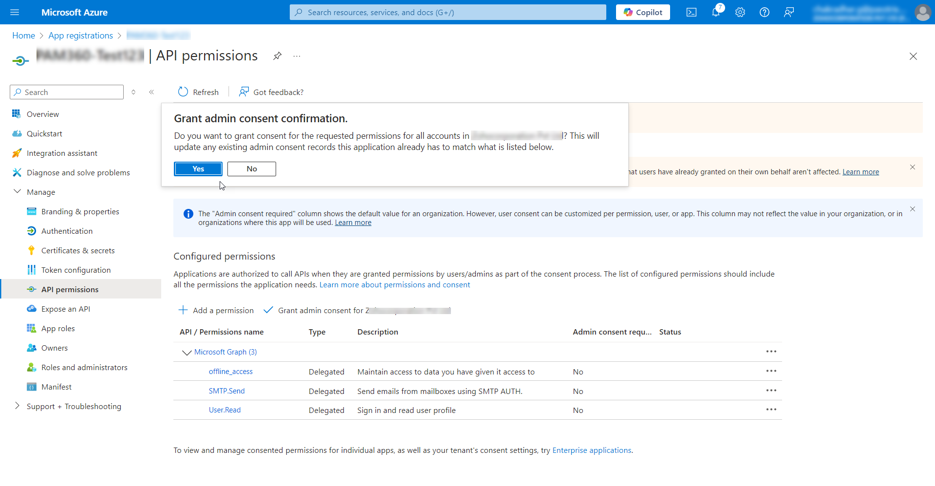Screen dimensions: 935x486
Task: Collapse the Microsoft Graph permissions group
Action: pos(187,352)
